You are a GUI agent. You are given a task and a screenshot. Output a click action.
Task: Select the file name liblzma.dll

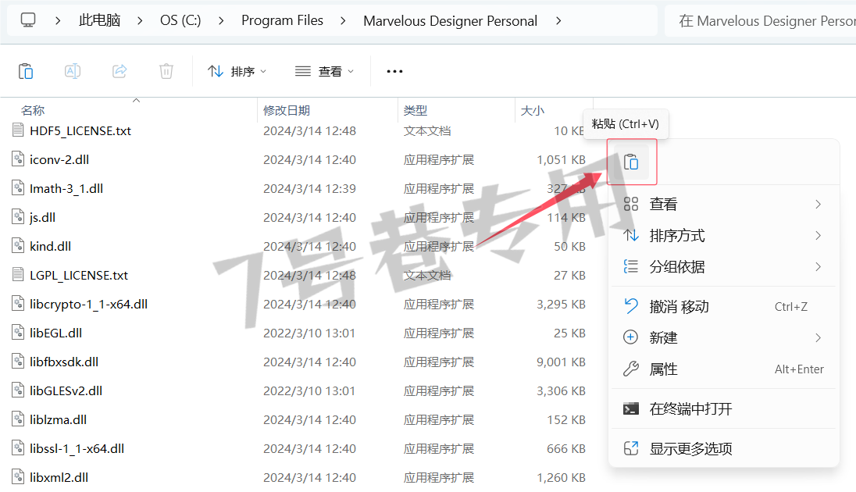pyautogui.click(x=58, y=419)
